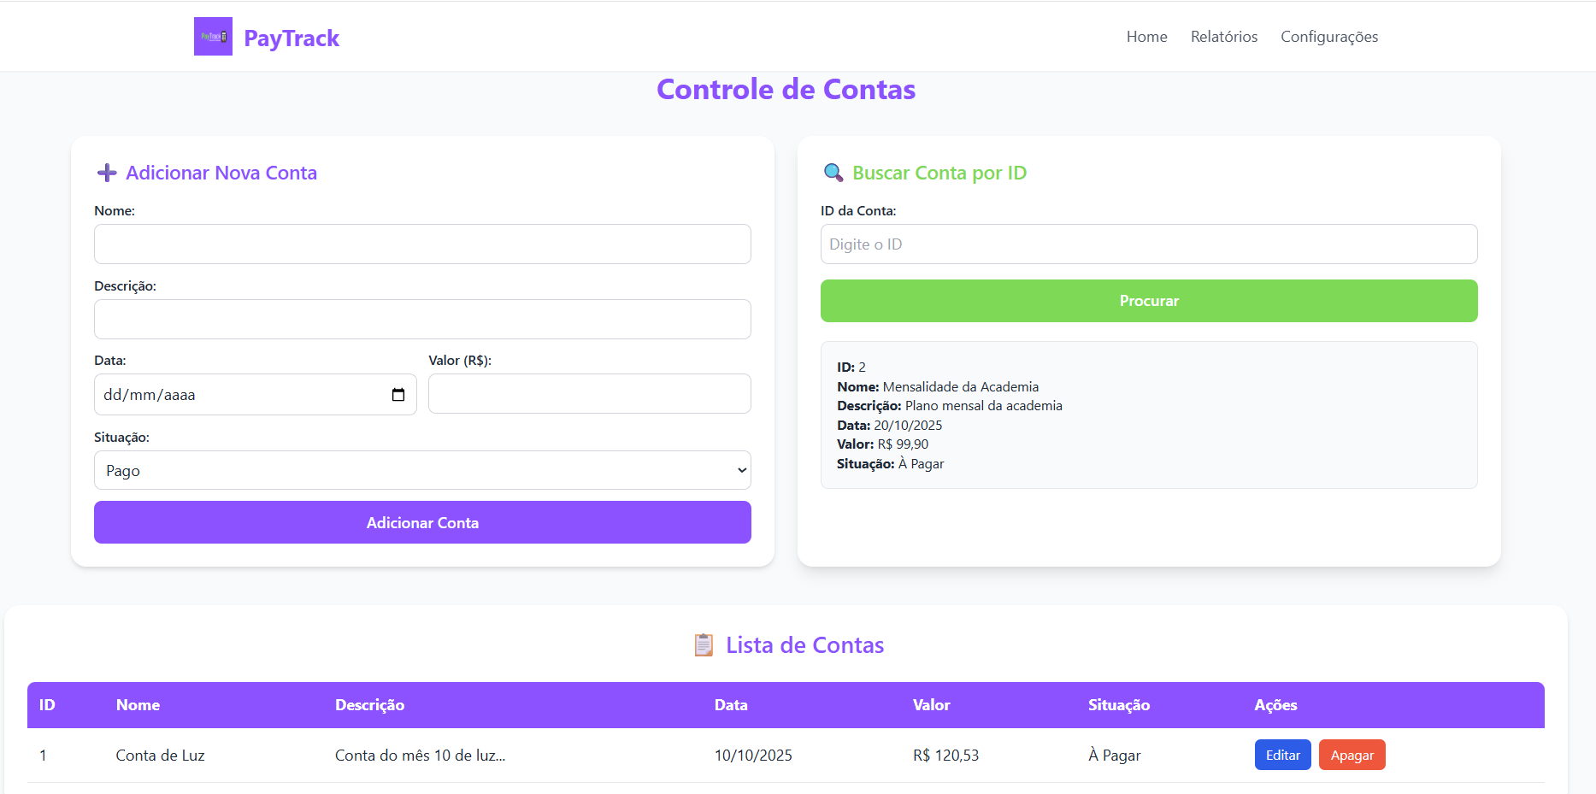Click the Nome input field

click(422, 244)
